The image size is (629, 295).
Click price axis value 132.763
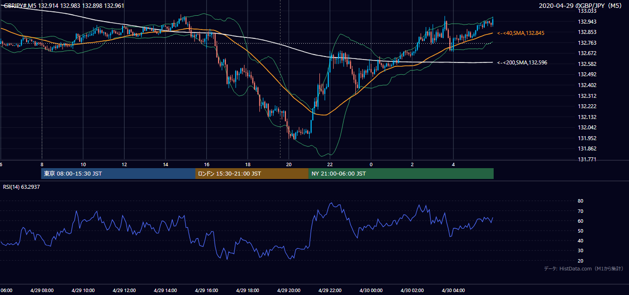[587, 43]
